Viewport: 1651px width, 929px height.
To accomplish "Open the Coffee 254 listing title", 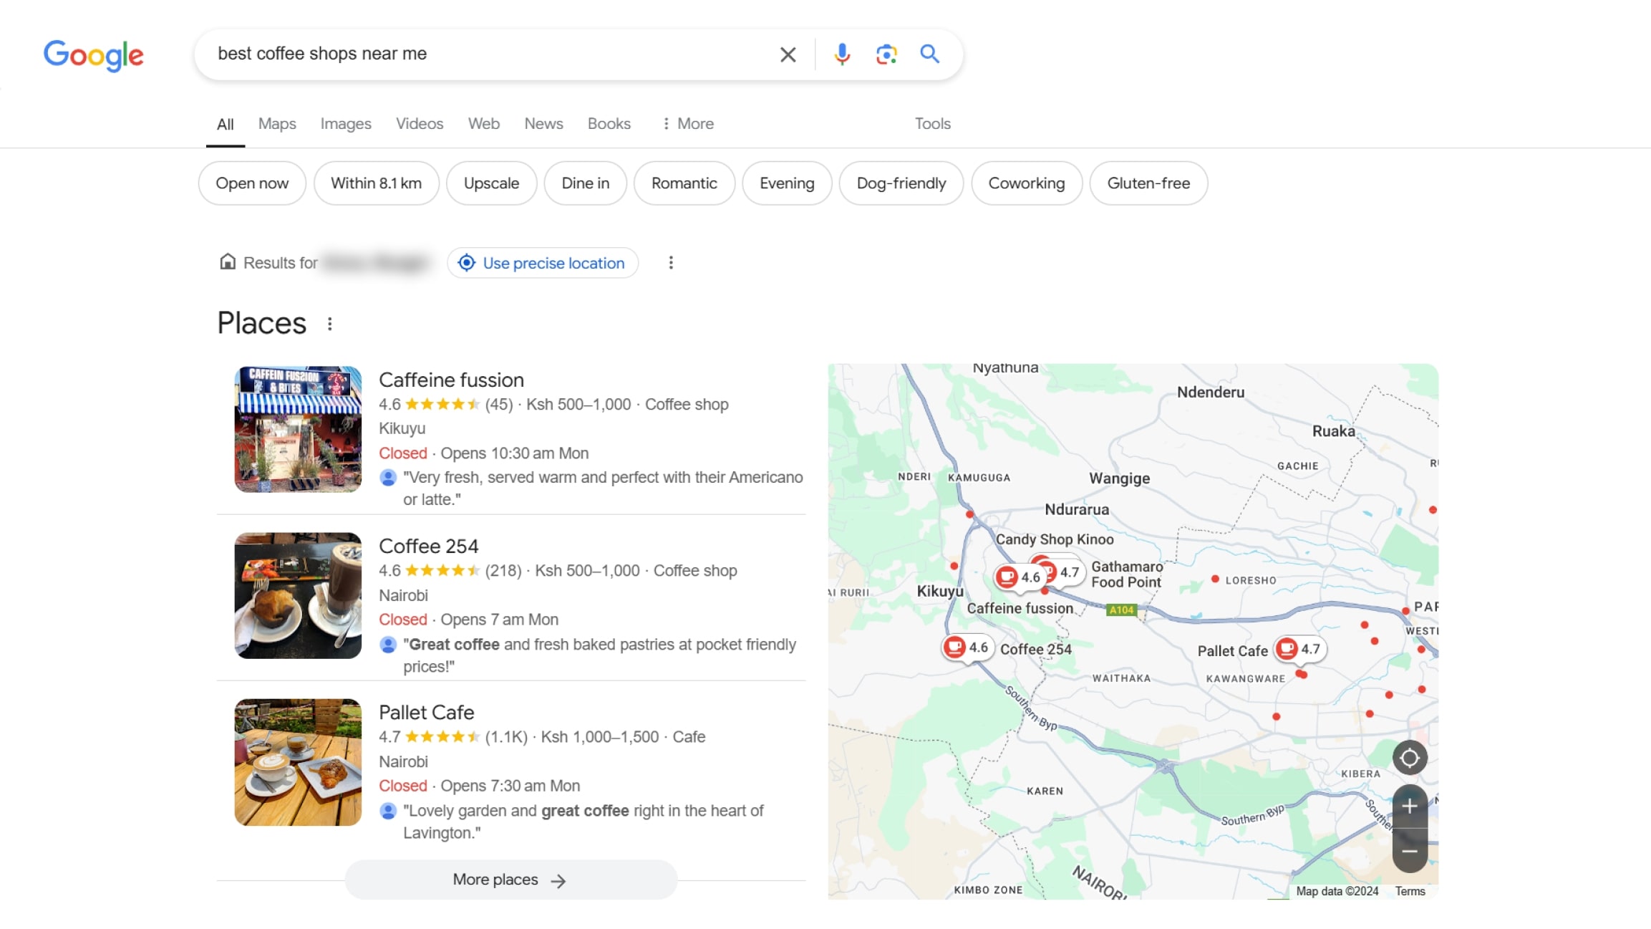I will [x=428, y=546].
